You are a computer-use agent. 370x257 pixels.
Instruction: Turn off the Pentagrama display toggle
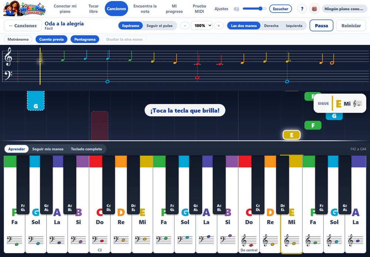(x=85, y=39)
